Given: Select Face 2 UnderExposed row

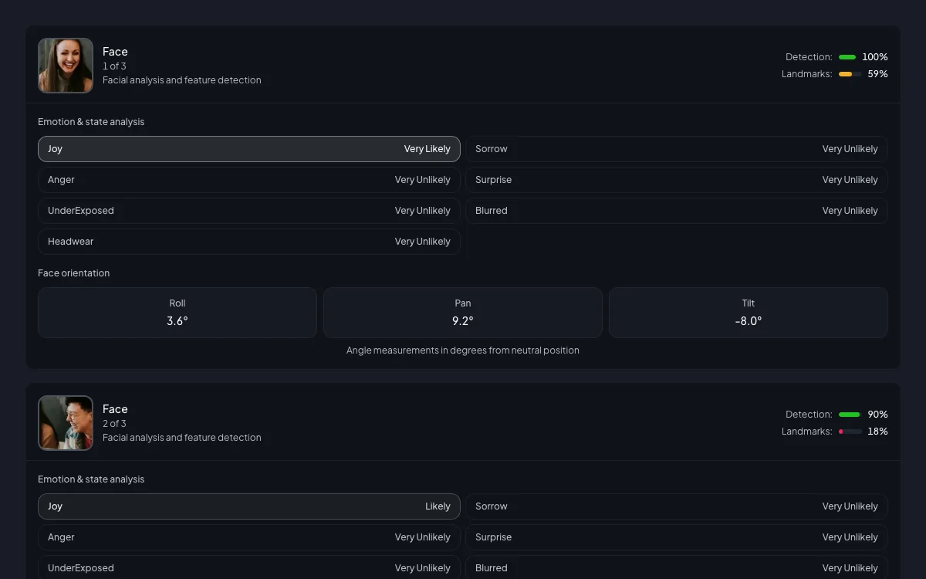Looking at the screenshot, I should [x=249, y=568].
